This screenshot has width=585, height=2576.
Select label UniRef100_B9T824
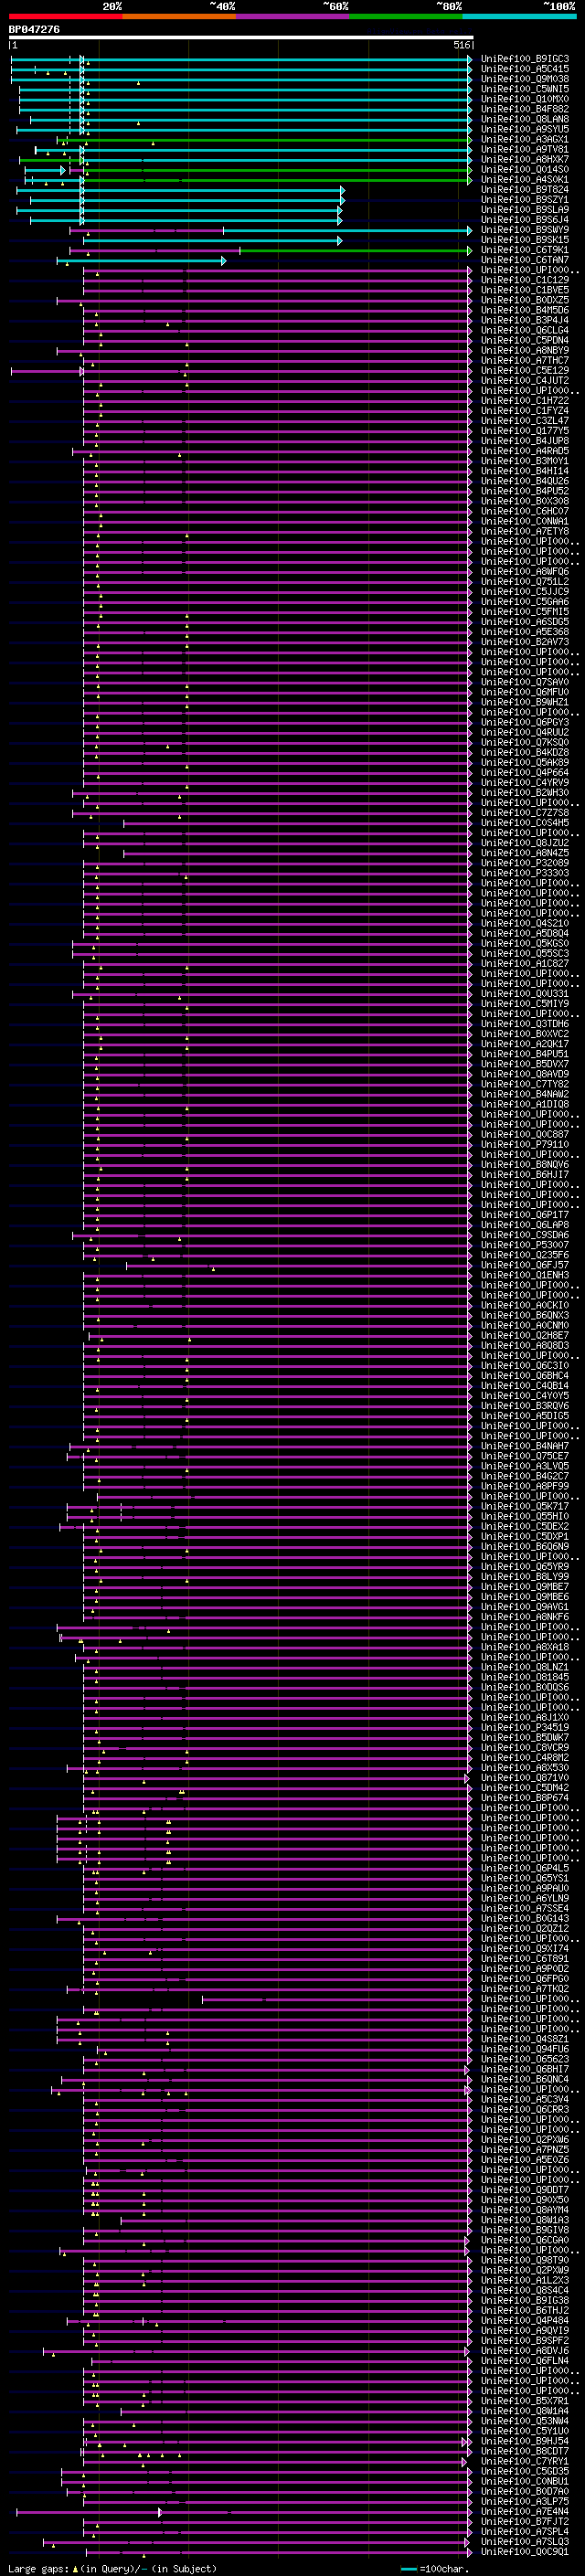(x=525, y=190)
